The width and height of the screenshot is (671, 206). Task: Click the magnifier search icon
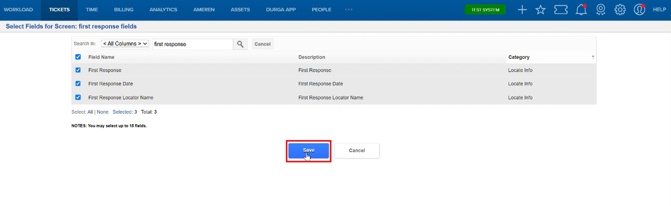click(x=240, y=44)
